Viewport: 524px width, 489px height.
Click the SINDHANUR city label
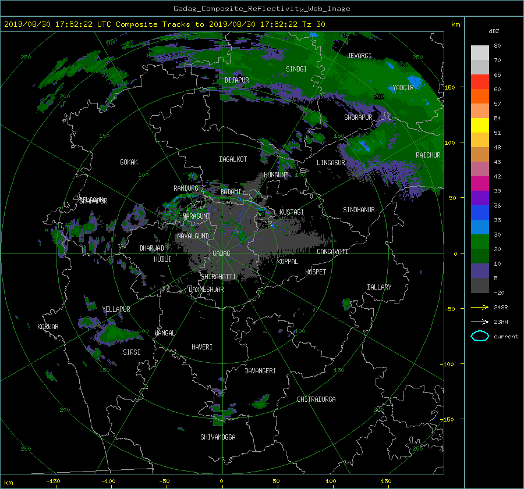359,210
